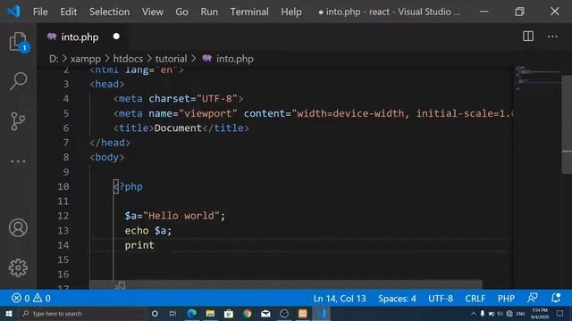Open the Search view in activity bar
This screenshot has width=572, height=321.
18,81
